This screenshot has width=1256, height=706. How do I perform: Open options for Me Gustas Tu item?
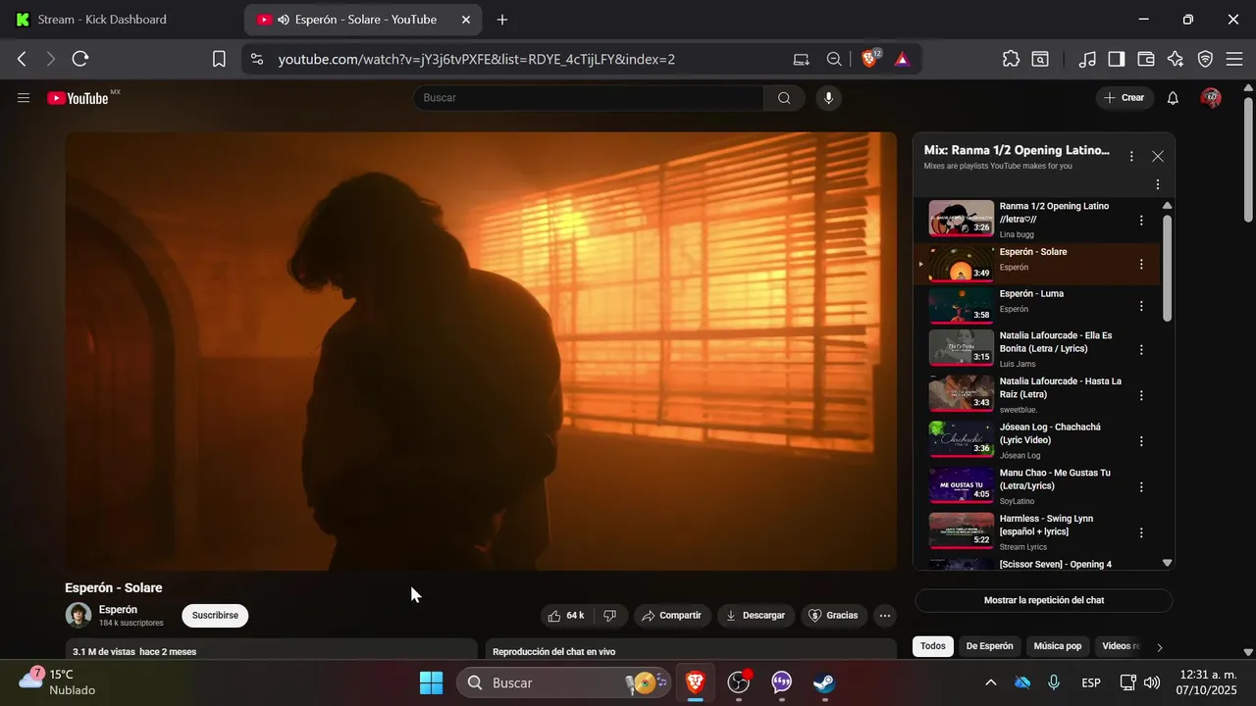1141,487
